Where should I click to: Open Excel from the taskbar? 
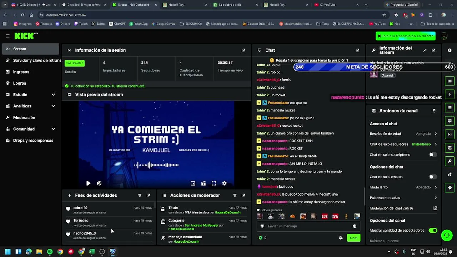(92, 252)
